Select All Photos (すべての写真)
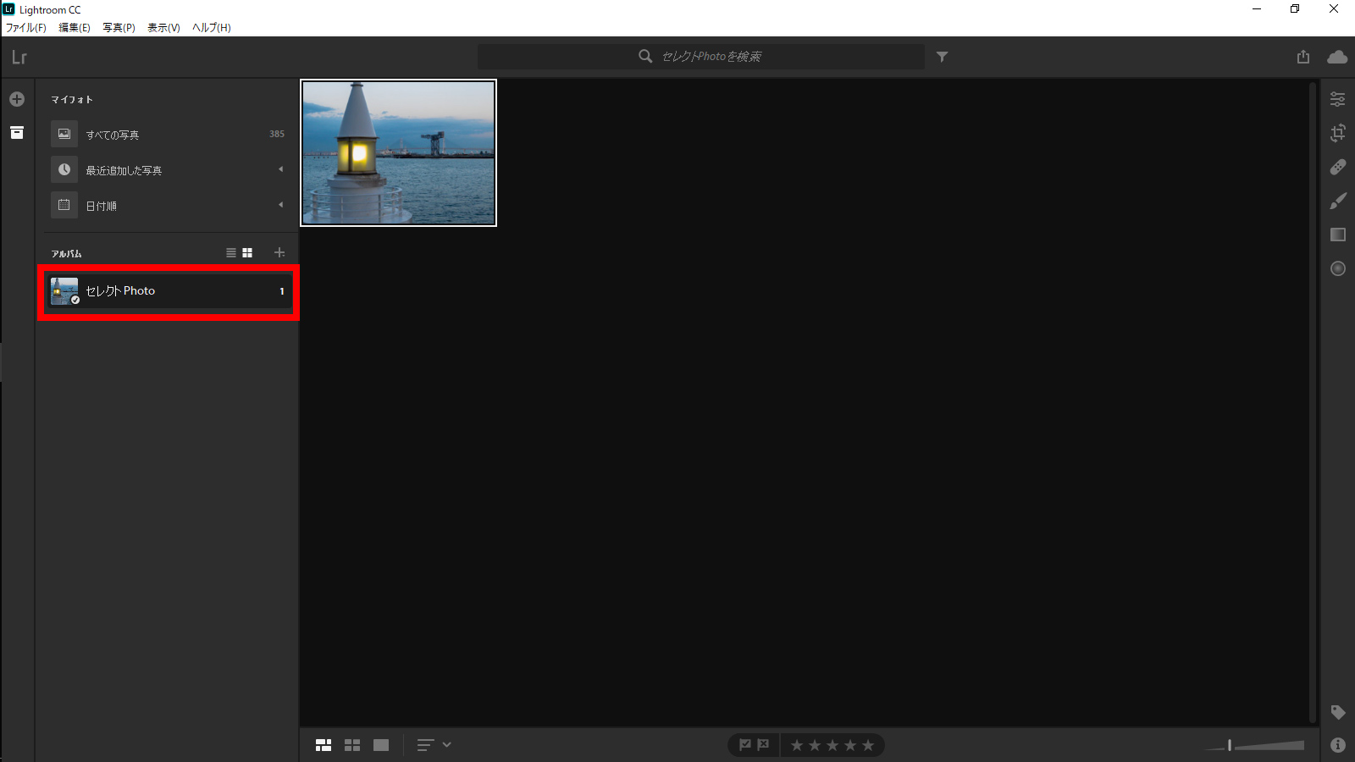The width and height of the screenshot is (1355, 762). [168, 134]
